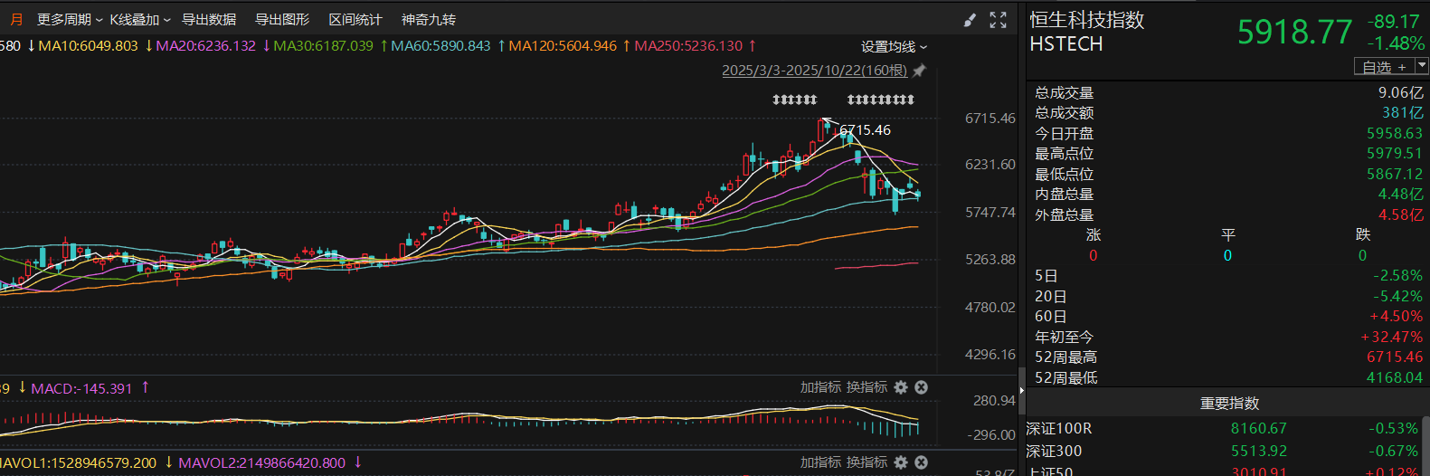This screenshot has height=476, width=1430.
Task: Select the 月 period tab
Action: point(16,20)
